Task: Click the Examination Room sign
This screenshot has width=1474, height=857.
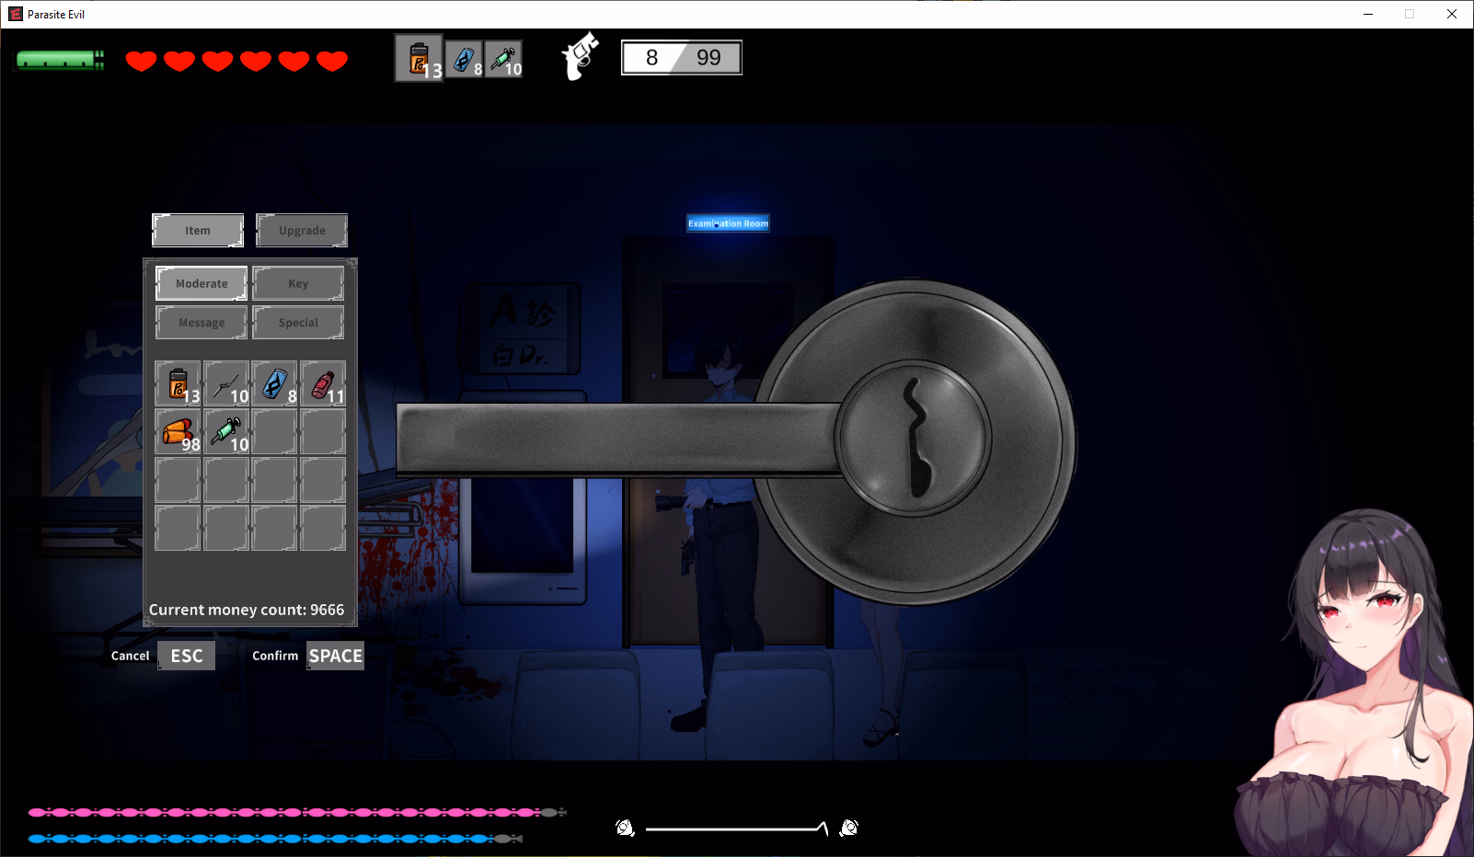Action: pos(728,223)
